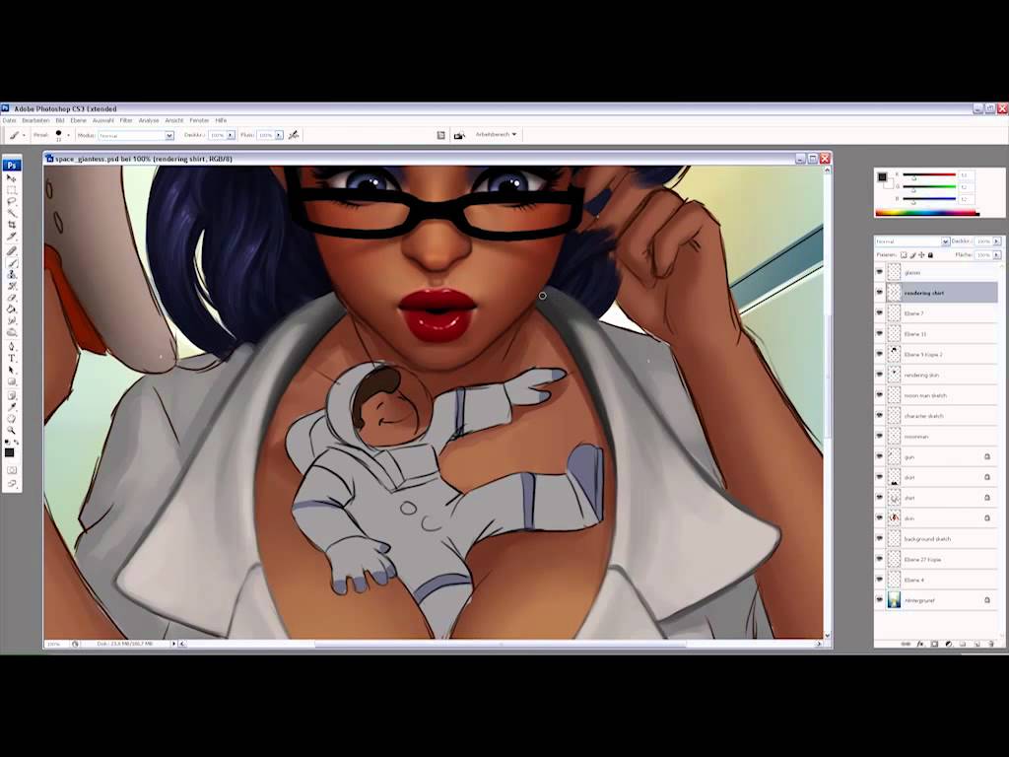Enable the airbrush option in options bar
This screenshot has width=1009, height=757.
[x=294, y=135]
